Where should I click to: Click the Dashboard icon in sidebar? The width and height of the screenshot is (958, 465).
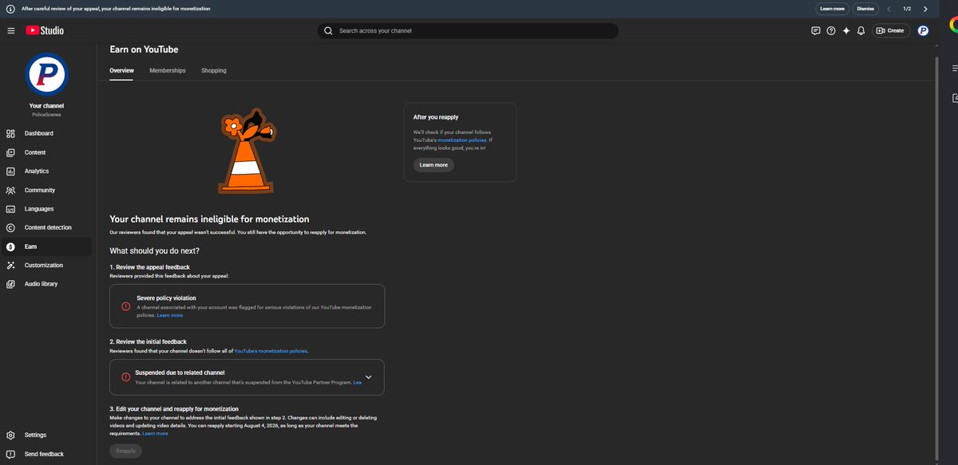coord(10,133)
